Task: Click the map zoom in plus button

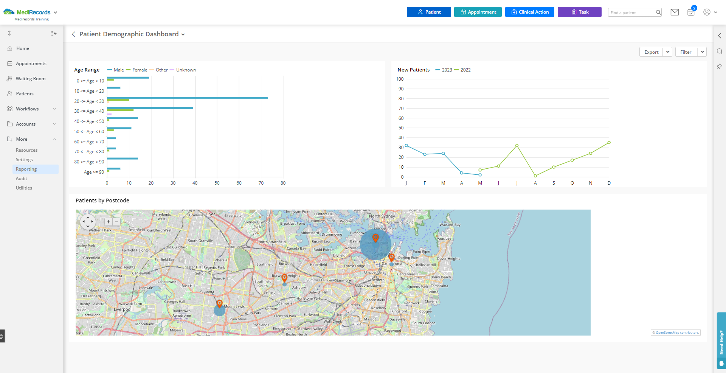Action: point(109,222)
